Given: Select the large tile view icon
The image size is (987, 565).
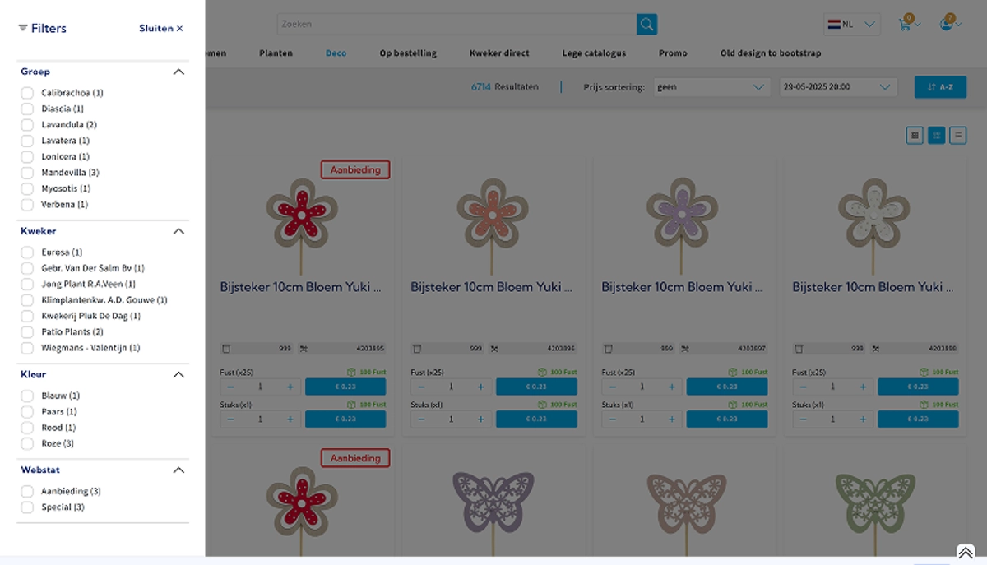Looking at the screenshot, I should [x=936, y=136].
